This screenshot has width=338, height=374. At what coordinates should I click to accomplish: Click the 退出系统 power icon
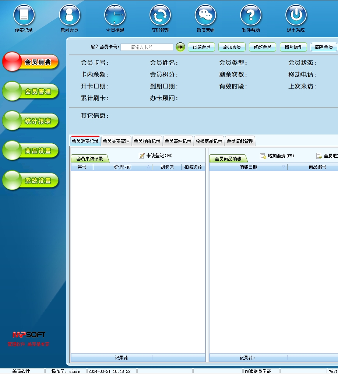296,15
